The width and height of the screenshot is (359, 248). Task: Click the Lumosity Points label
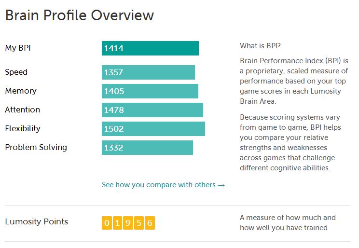pyautogui.click(x=36, y=221)
